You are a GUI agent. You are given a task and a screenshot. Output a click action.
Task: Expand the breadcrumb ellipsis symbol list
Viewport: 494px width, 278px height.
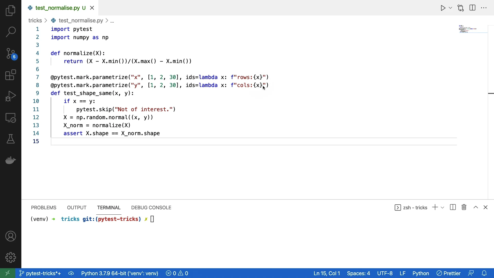tap(112, 21)
